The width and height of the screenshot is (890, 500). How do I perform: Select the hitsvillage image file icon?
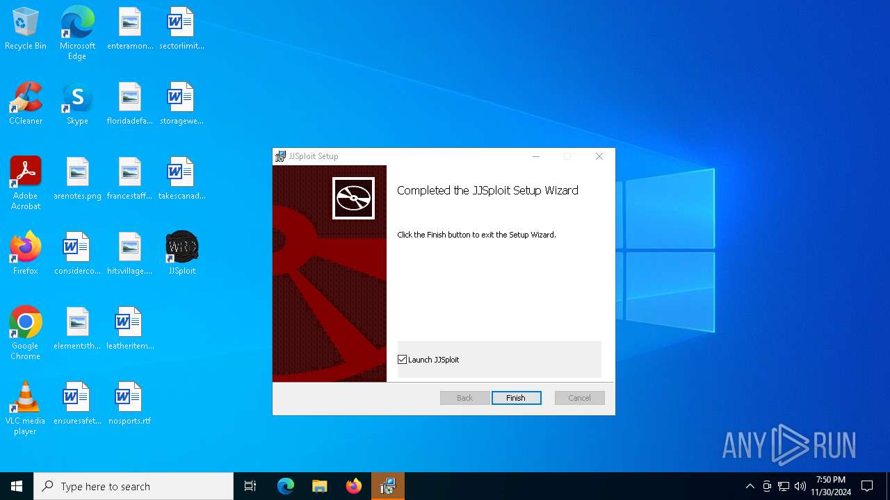[x=130, y=253]
